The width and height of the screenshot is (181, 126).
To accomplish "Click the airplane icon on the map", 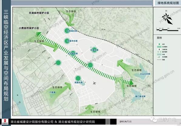I will coord(94,83).
